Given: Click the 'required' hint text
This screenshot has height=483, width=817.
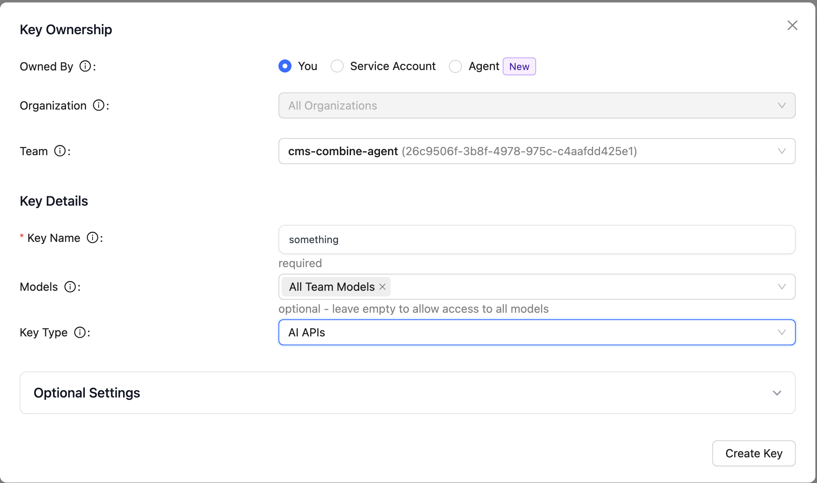Looking at the screenshot, I should (x=300, y=263).
